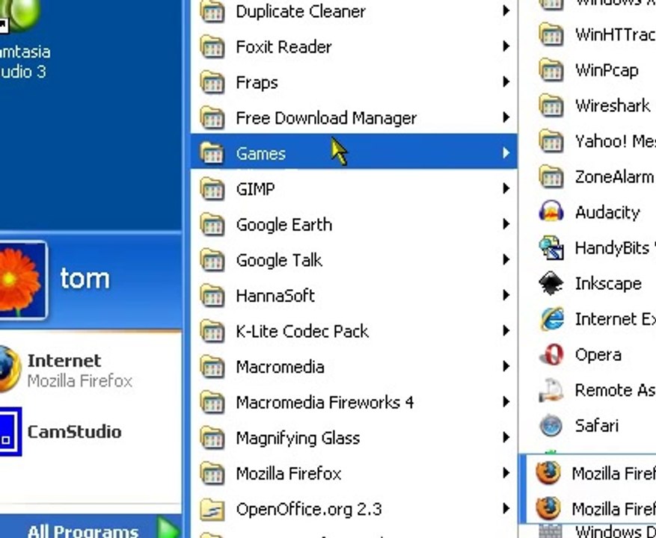Click the Firefox icon beside Internet
Screen dimensions: 656x538
coord(9,368)
